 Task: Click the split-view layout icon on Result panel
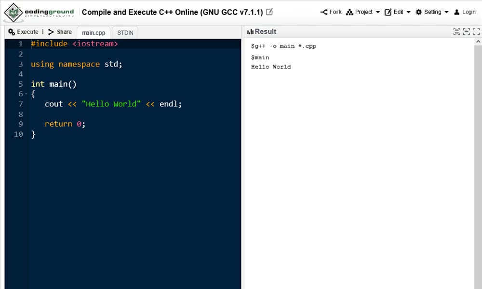click(456, 31)
